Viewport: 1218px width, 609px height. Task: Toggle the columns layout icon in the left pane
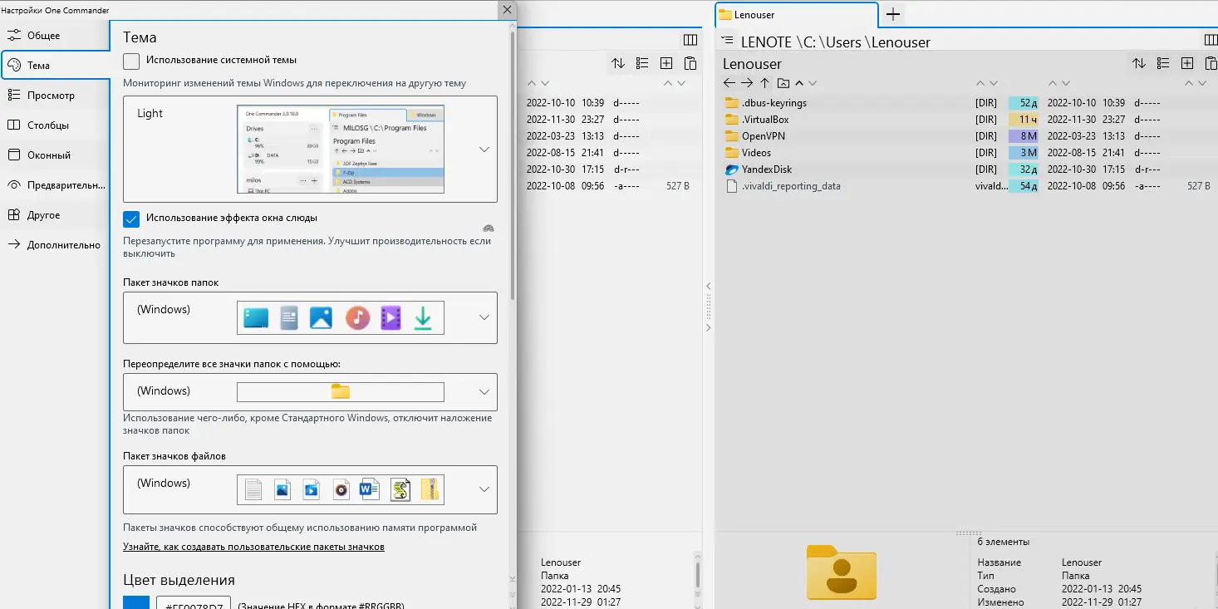(x=690, y=40)
